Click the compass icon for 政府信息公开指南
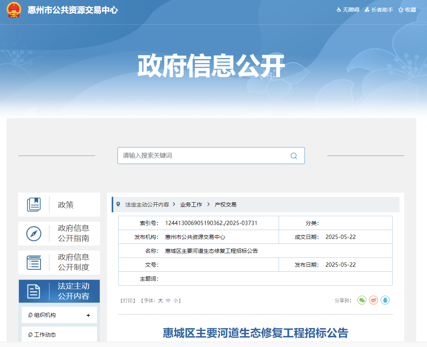The width and height of the screenshot is (427, 347). tap(34, 234)
